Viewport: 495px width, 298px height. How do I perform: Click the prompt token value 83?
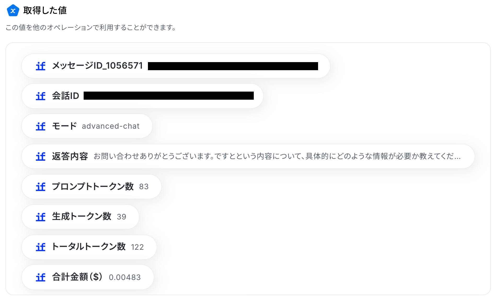[144, 187]
